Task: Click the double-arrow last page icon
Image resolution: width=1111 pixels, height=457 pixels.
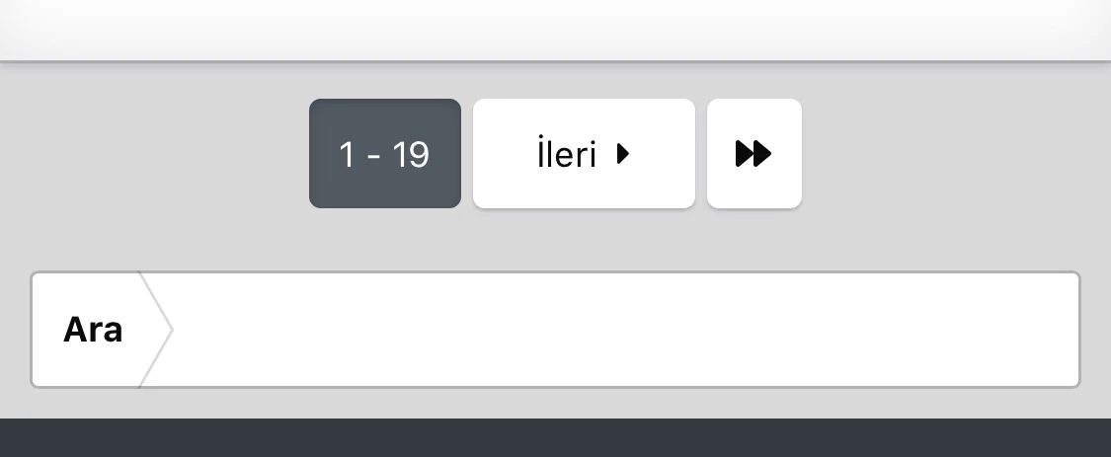Action: coord(754,154)
